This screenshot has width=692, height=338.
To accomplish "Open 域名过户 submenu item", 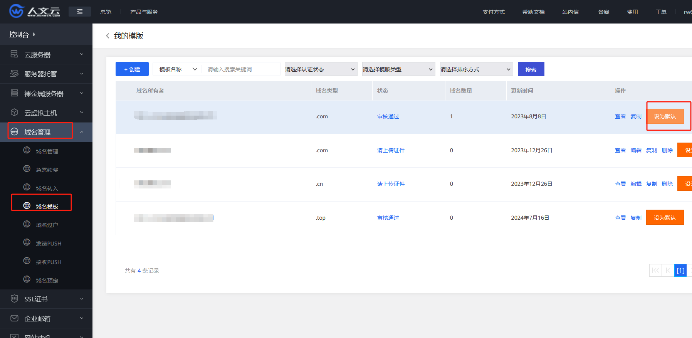I will click(47, 225).
